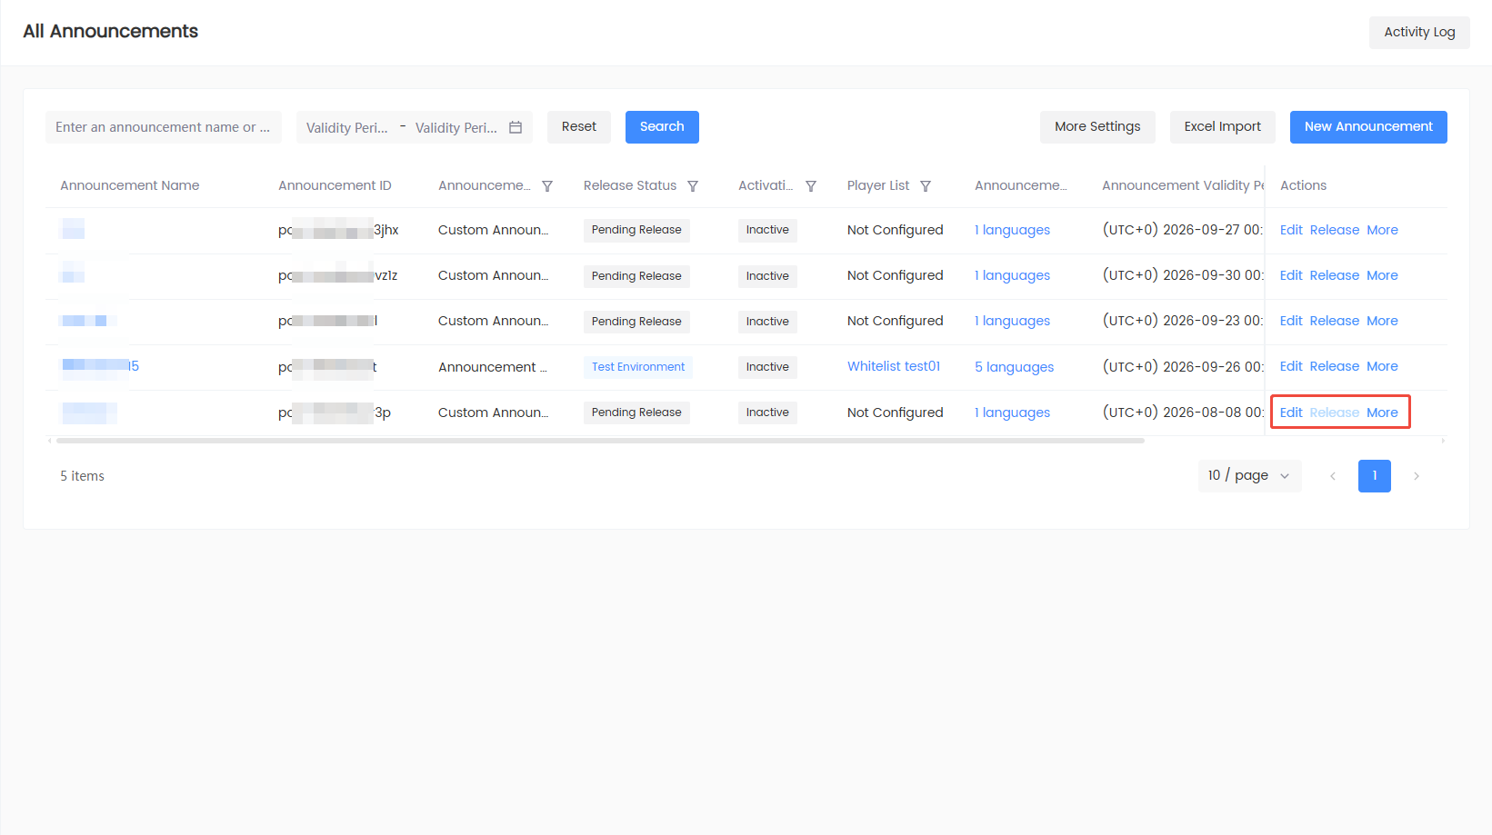Edit the 3jhx announcement

[1291, 230]
